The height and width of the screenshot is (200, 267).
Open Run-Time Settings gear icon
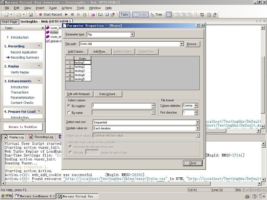click(84, 15)
